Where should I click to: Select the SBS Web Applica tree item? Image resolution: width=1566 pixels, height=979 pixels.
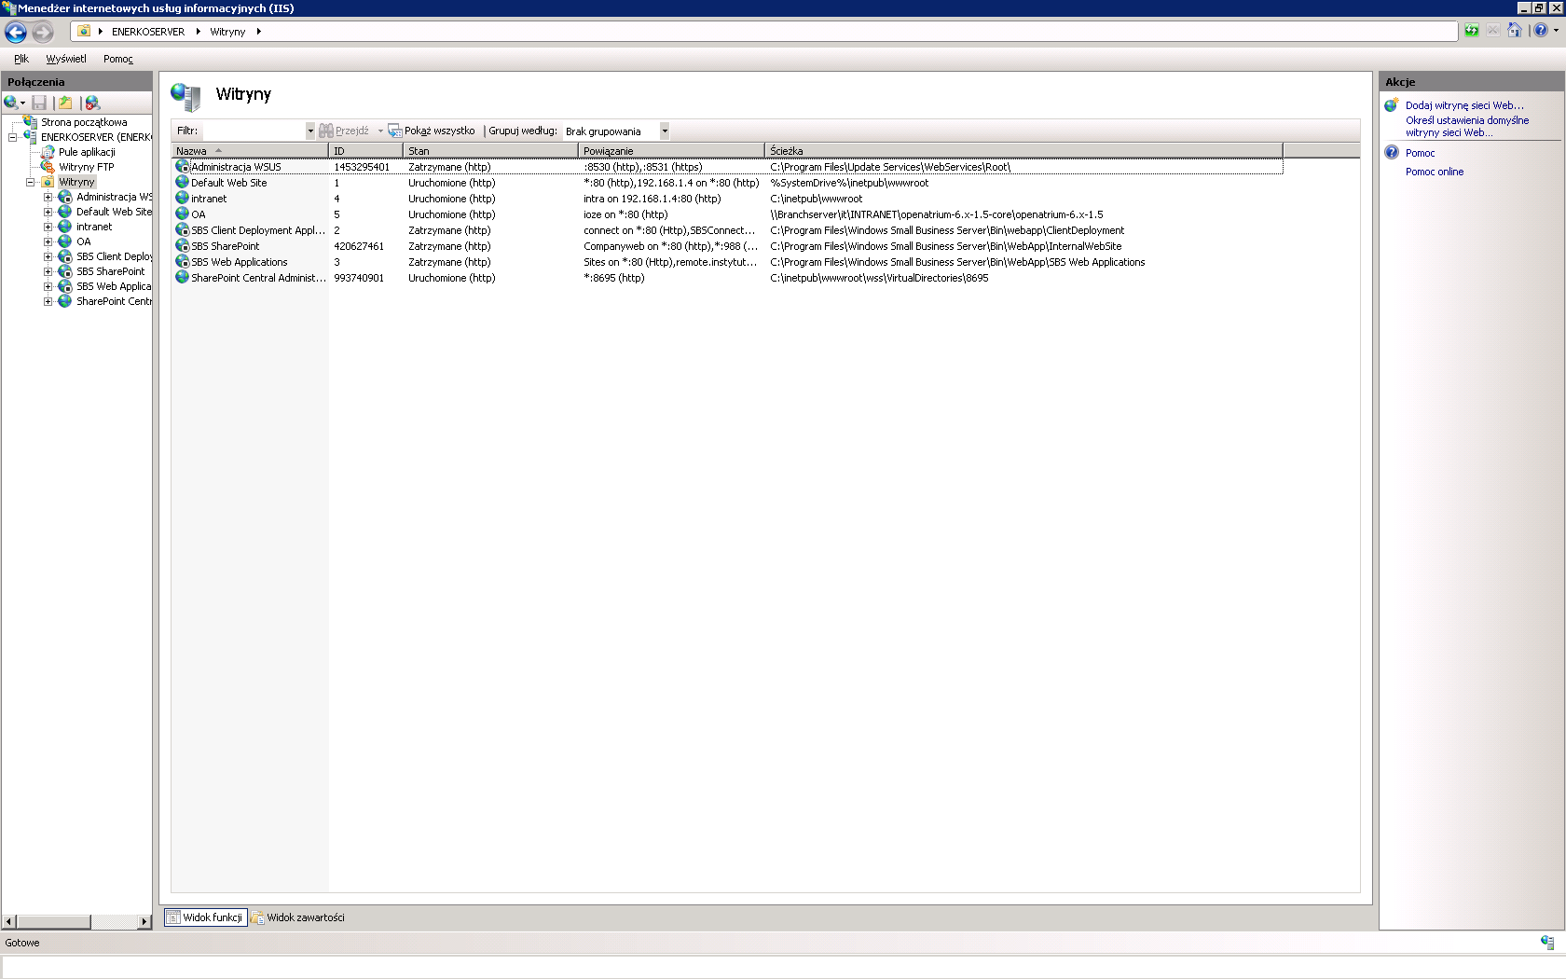click(114, 286)
